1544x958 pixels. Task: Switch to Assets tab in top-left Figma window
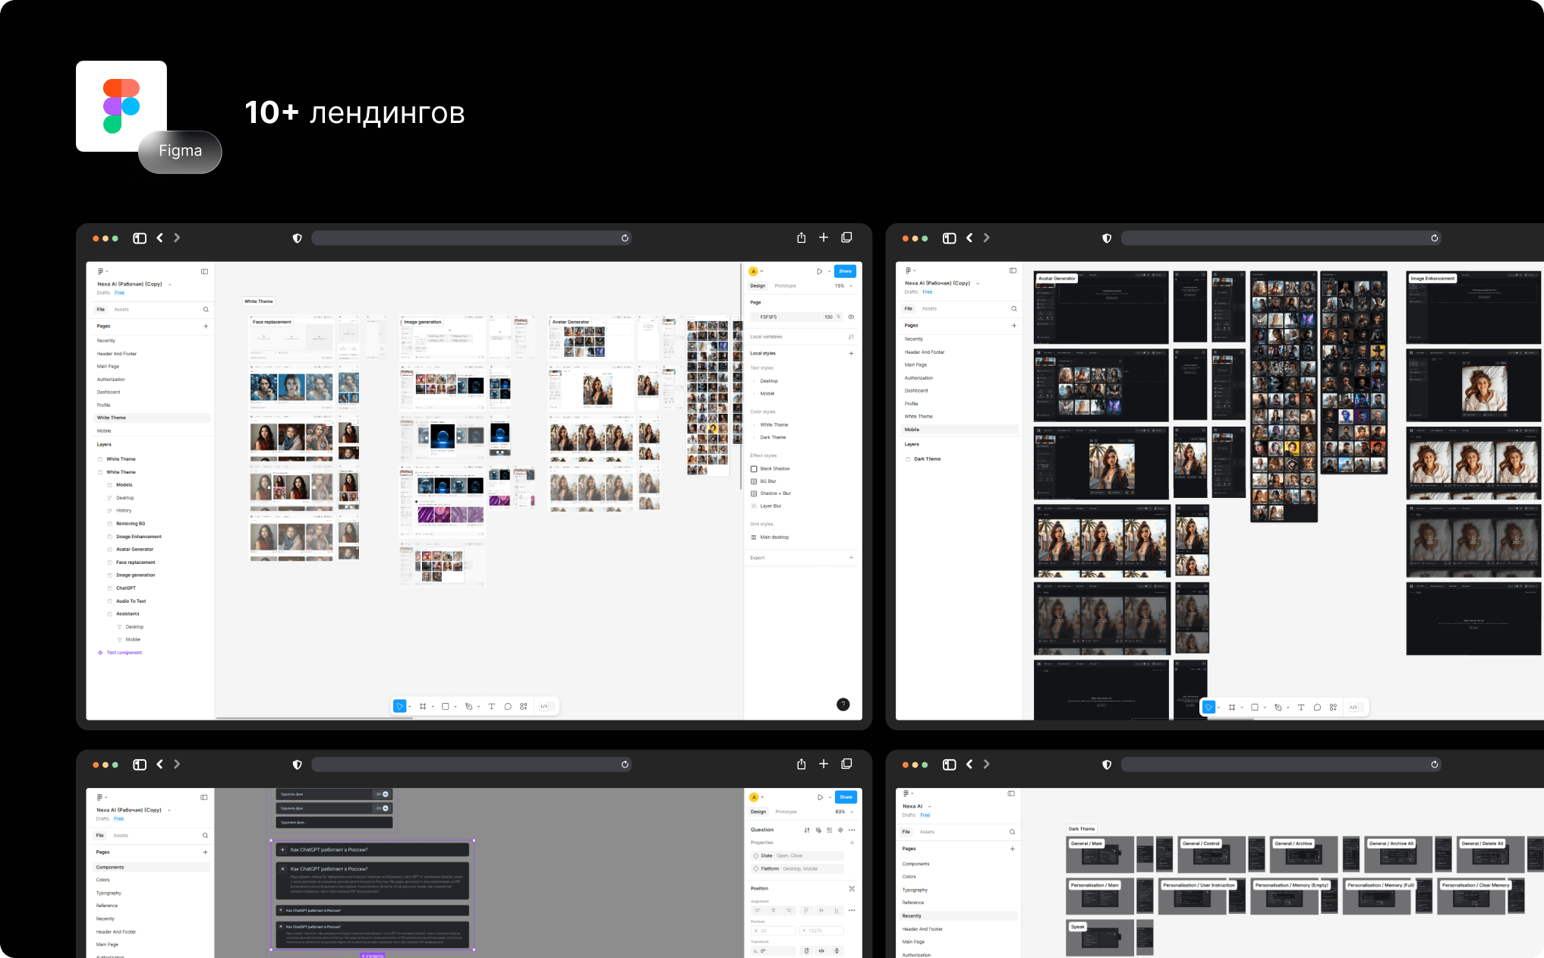pyautogui.click(x=121, y=310)
